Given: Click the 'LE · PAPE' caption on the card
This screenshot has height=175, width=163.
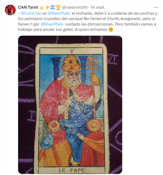Looking at the screenshot, I should point(72,170).
